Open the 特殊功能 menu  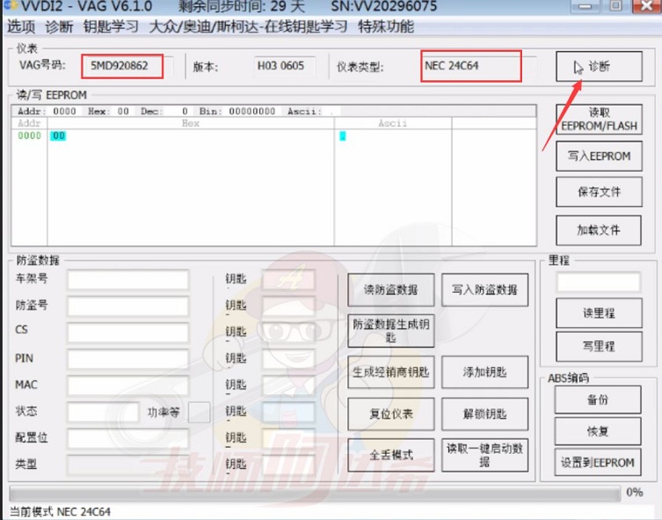(385, 26)
